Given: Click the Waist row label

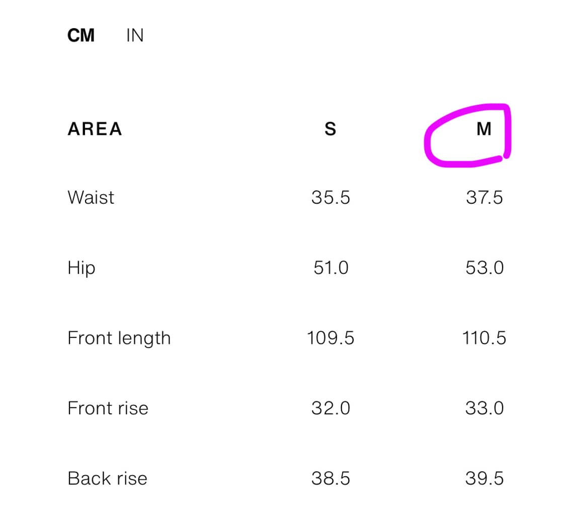Looking at the screenshot, I should pyautogui.click(x=91, y=197).
